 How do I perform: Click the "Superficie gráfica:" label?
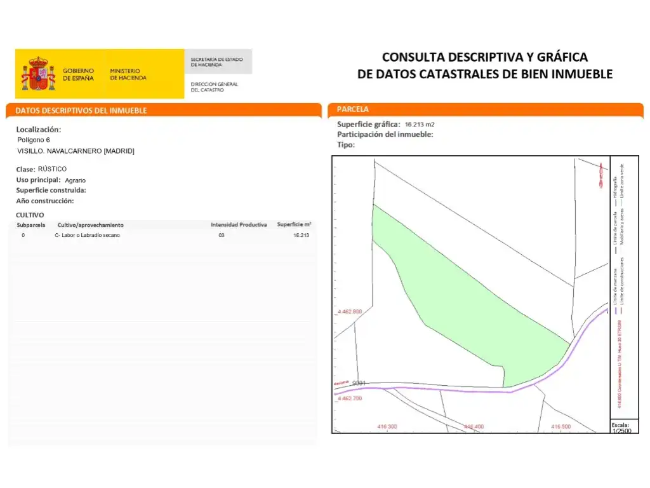pos(369,124)
